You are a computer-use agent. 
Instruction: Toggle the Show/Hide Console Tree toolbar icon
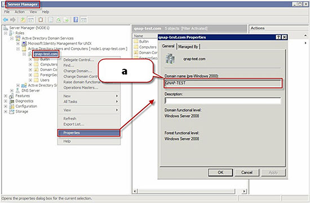31,20
